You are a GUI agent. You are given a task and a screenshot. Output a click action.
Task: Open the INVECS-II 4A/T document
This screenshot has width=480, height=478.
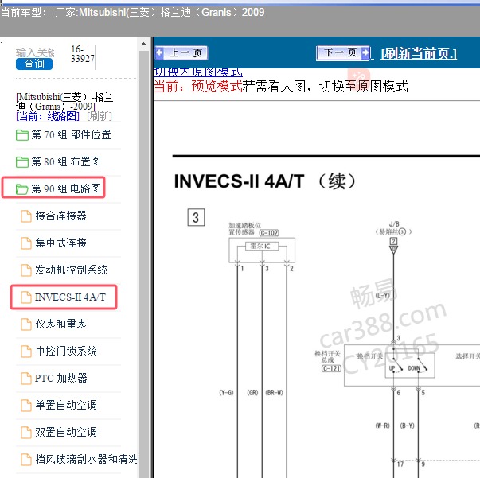click(x=70, y=297)
